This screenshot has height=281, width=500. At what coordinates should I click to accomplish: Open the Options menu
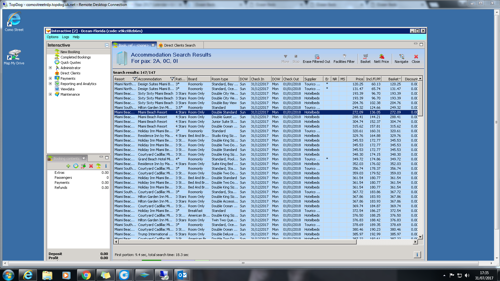(x=53, y=37)
